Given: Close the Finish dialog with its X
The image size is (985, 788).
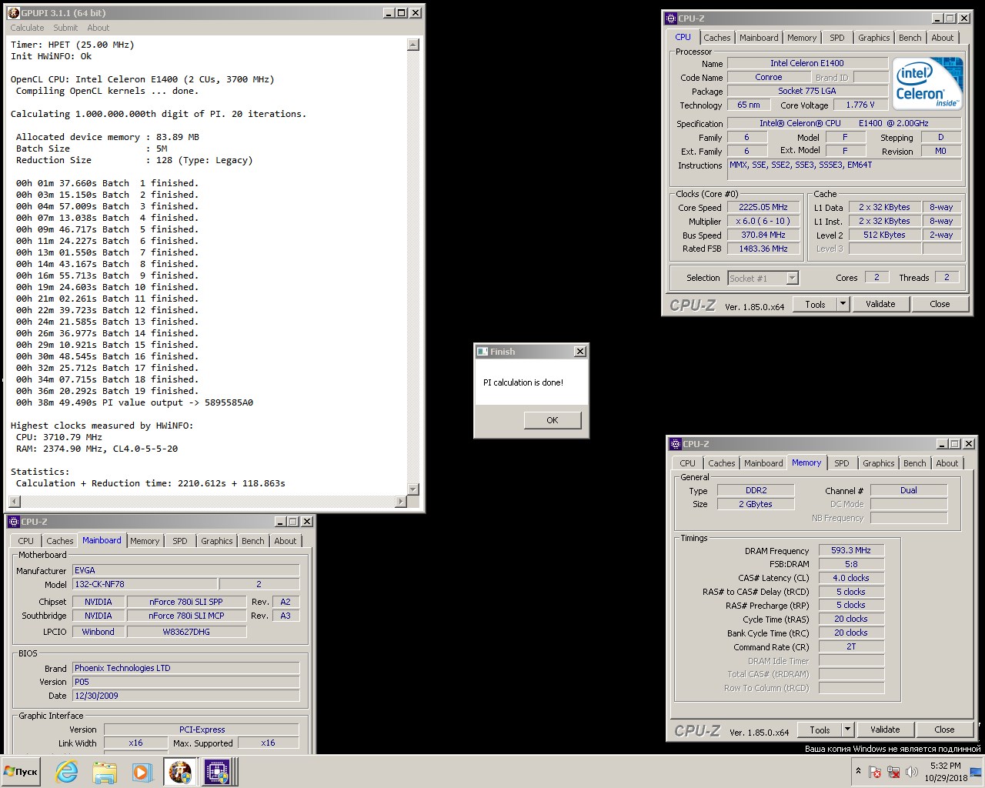Looking at the screenshot, I should click(x=580, y=352).
